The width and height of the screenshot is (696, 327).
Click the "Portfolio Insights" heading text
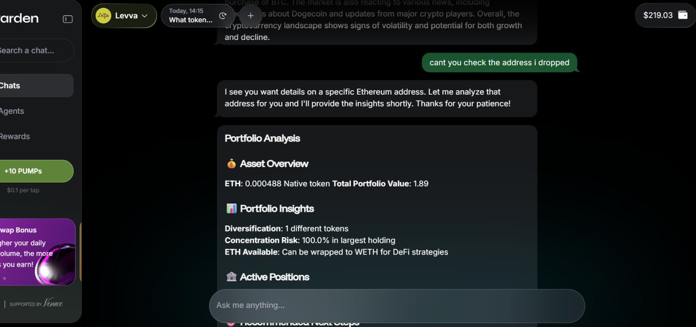[x=277, y=209]
